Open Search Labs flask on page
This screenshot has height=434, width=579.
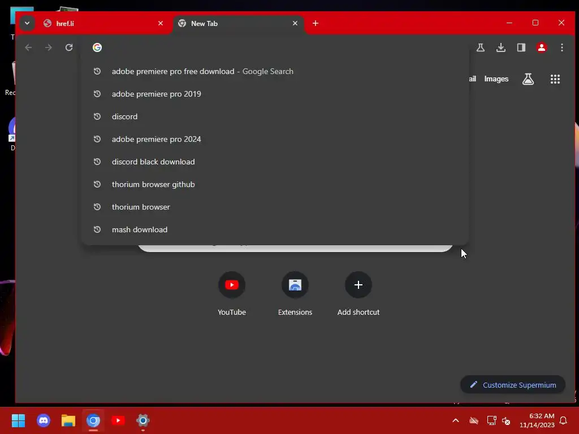point(528,79)
